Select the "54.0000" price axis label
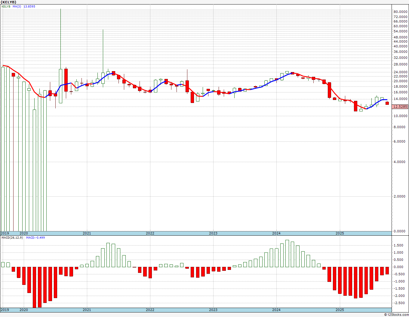409x317 pixels. pos(400,31)
